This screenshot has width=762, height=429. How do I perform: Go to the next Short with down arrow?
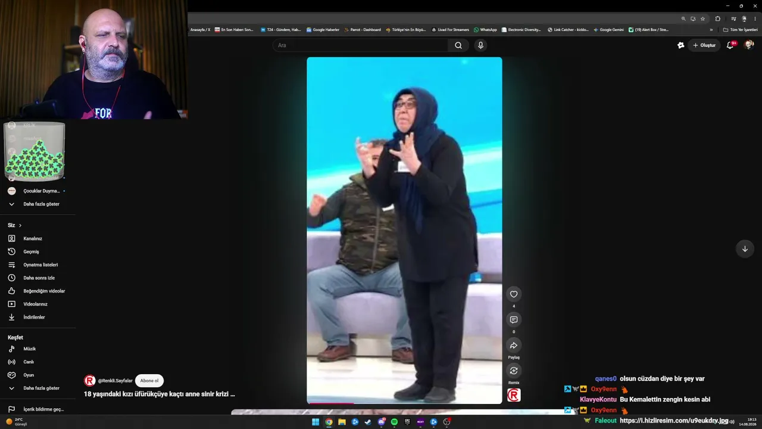point(745,249)
